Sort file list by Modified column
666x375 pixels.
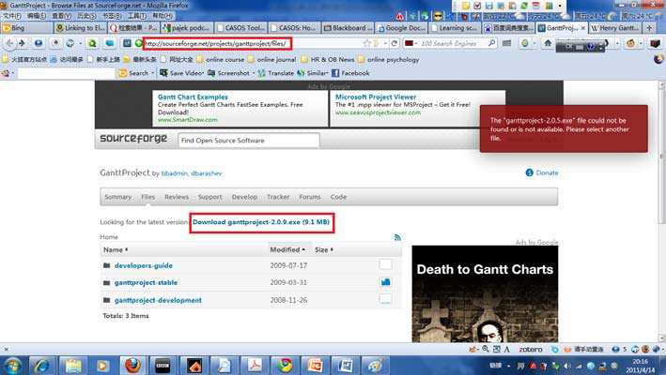pos(287,250)
